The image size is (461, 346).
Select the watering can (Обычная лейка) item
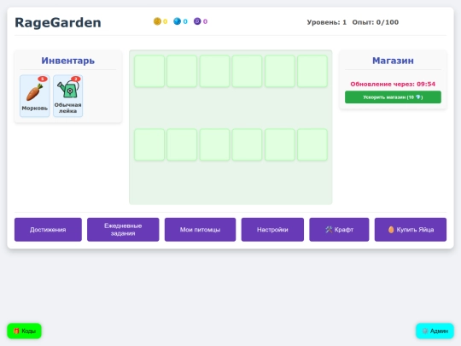point(68,96)
